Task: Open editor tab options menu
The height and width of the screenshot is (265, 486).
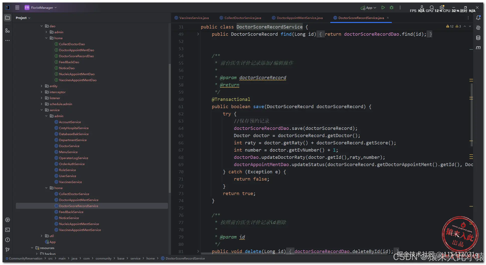Action: coord(468,18)
